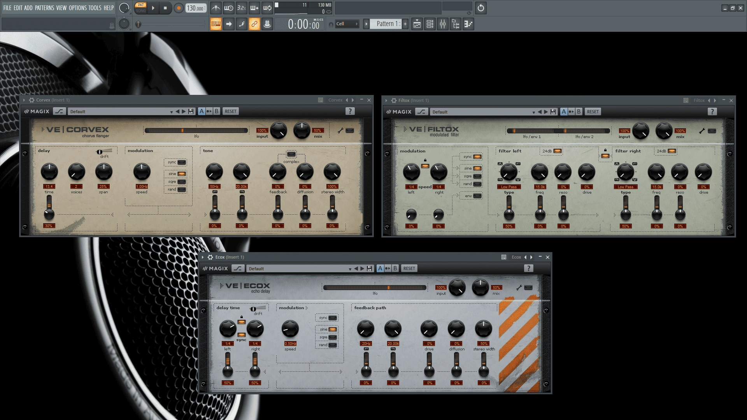The width and height of the screenshot is (747, 420).
Task: Click the next preset arrow in Corvex preset bar
Action: click(184, 112)
